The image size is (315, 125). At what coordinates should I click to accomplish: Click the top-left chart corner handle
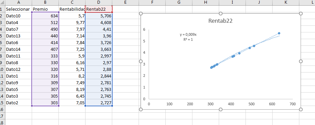pos(141,13)
